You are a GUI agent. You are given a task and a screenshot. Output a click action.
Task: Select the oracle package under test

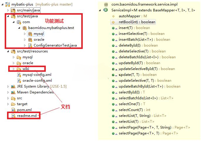coord(39,40)
